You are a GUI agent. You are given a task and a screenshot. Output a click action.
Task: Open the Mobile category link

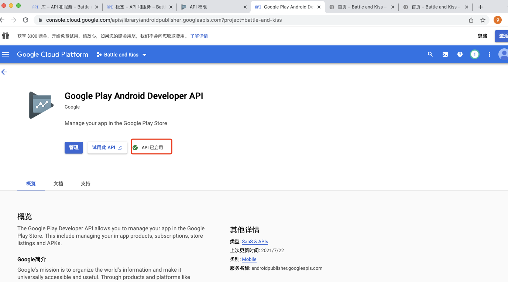[249, 259]
